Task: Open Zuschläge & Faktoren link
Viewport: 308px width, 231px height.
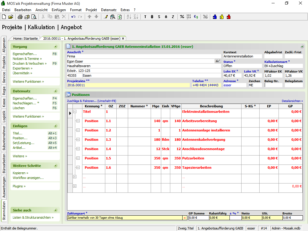Action: (x=82, y=101)
